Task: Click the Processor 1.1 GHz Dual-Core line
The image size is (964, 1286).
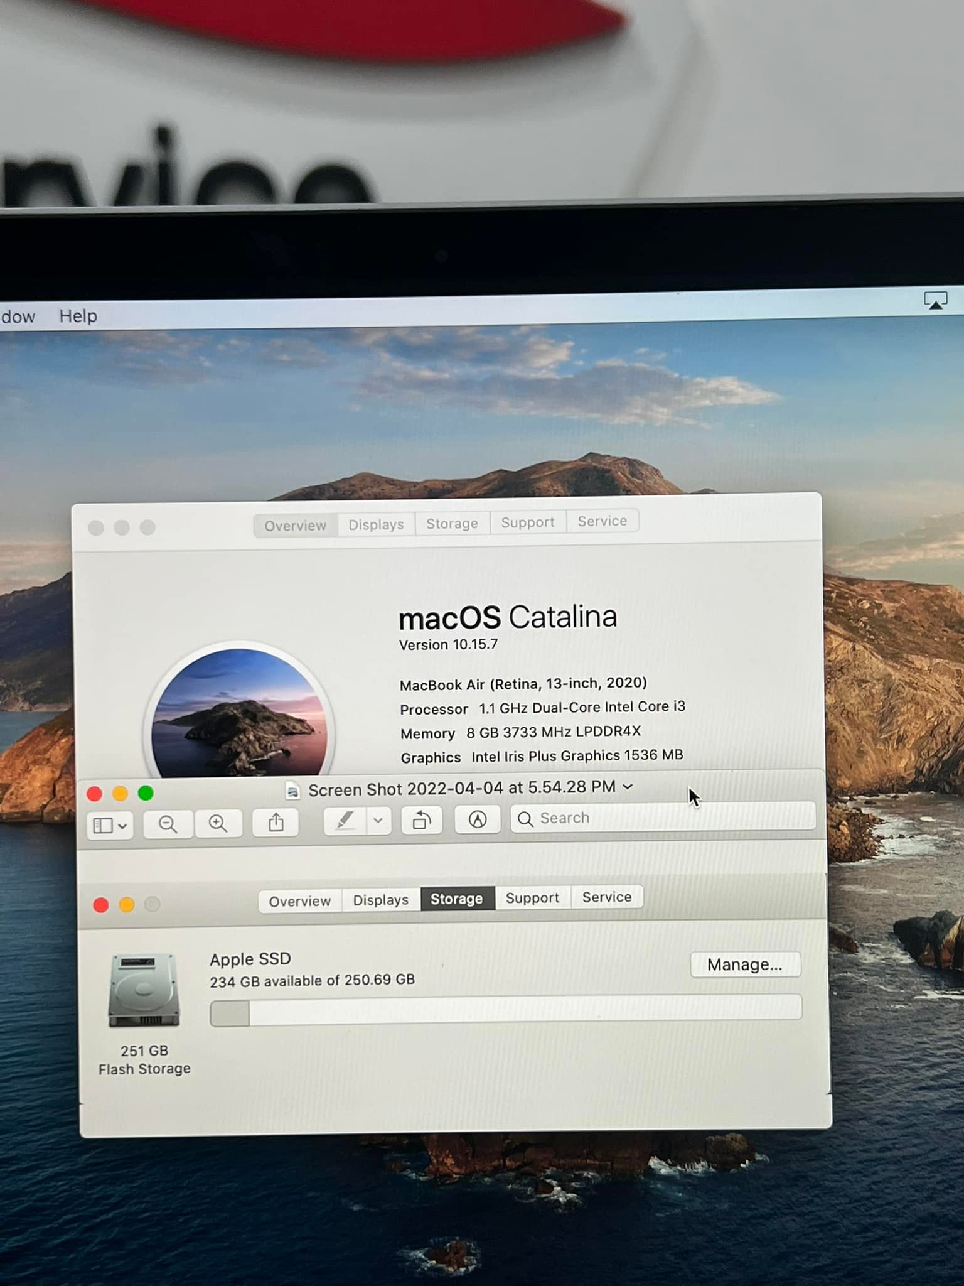Action: pyautogui.click(x=542, y=708)
